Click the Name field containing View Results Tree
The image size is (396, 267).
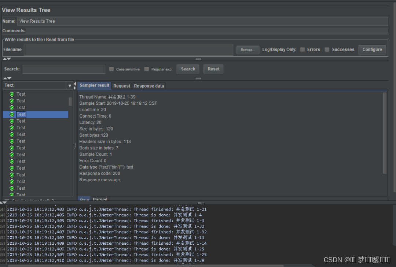pos(202,21)
